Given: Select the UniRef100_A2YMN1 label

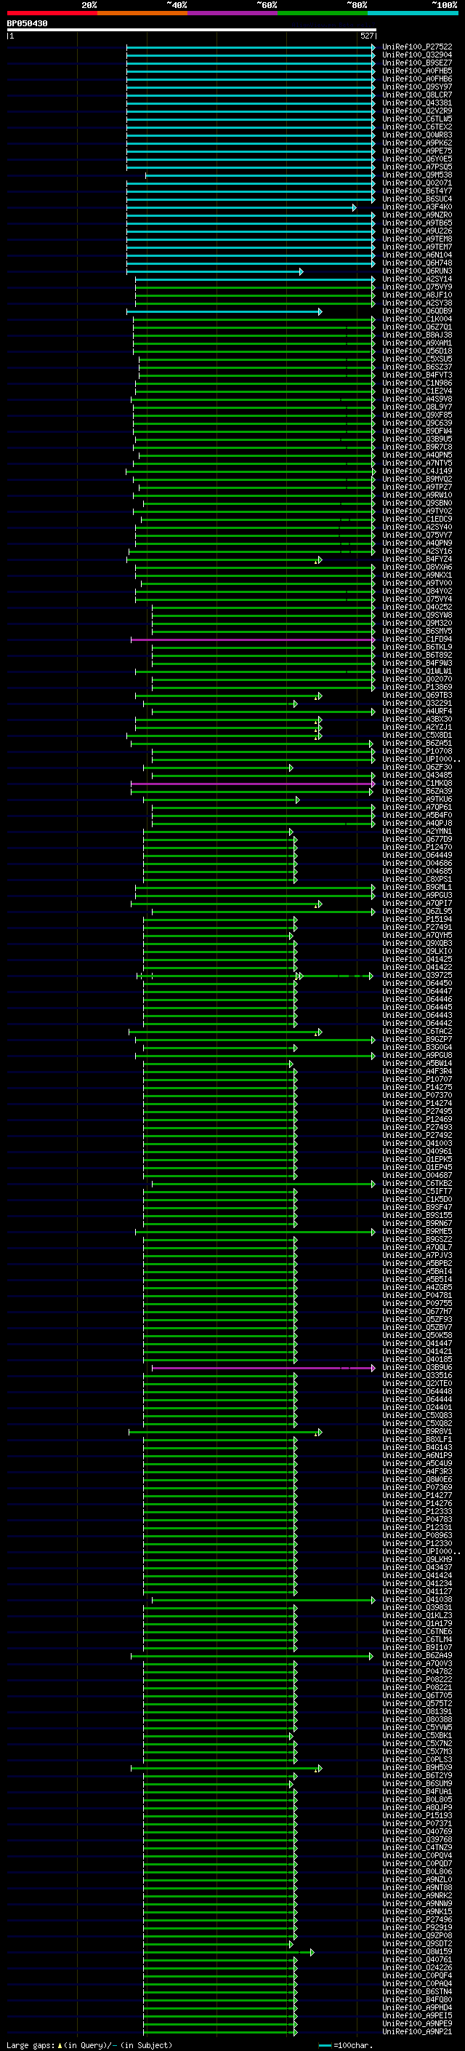Looking at the screenshot, I should pyautogui.click(x=417, y=831).
